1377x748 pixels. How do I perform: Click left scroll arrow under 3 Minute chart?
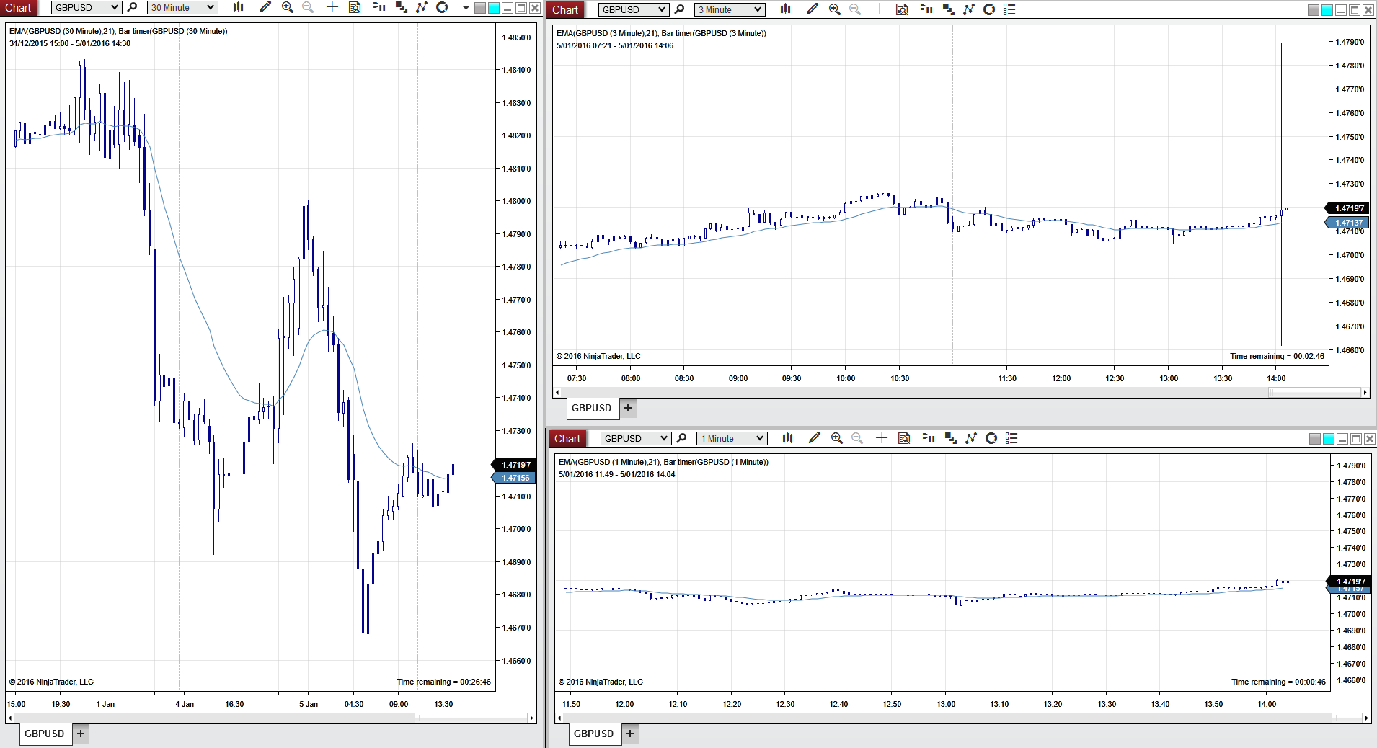coord(557,393)
